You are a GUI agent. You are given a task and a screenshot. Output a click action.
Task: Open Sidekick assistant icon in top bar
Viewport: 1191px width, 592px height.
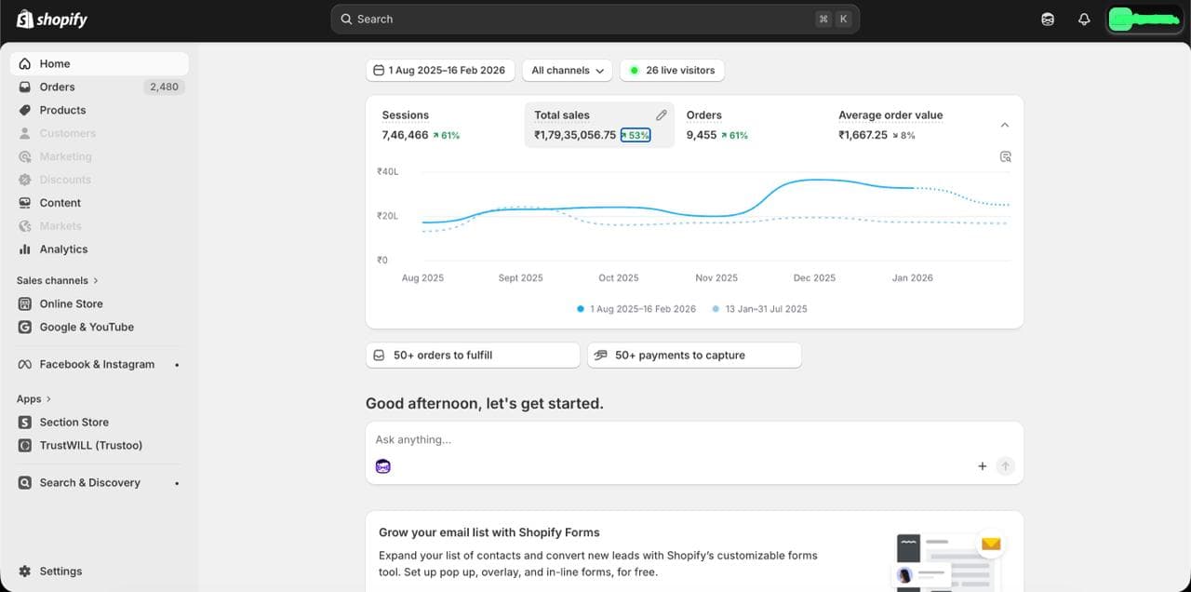coord(1048,20)
